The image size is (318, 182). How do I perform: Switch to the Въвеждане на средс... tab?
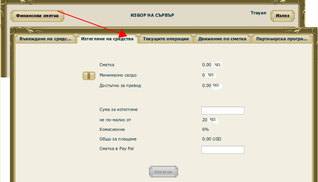[x=45, y=39]
